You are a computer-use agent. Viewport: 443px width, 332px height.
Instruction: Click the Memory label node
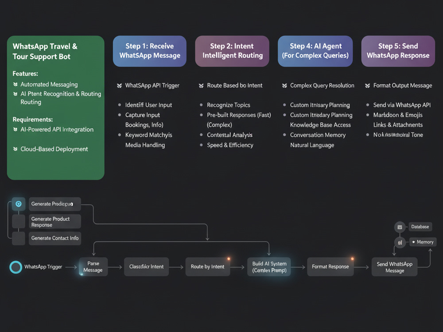423,242
